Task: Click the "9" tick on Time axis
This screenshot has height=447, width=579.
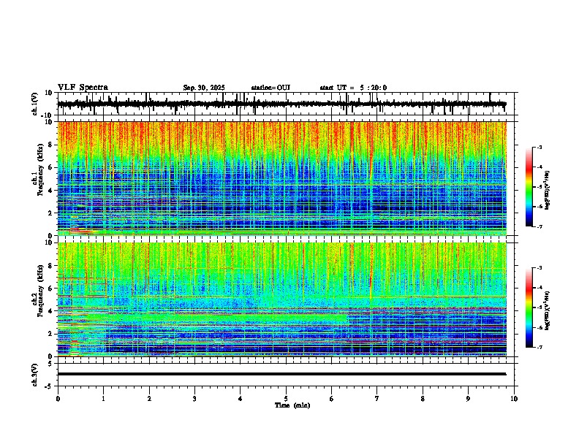Action: point(468,399)
